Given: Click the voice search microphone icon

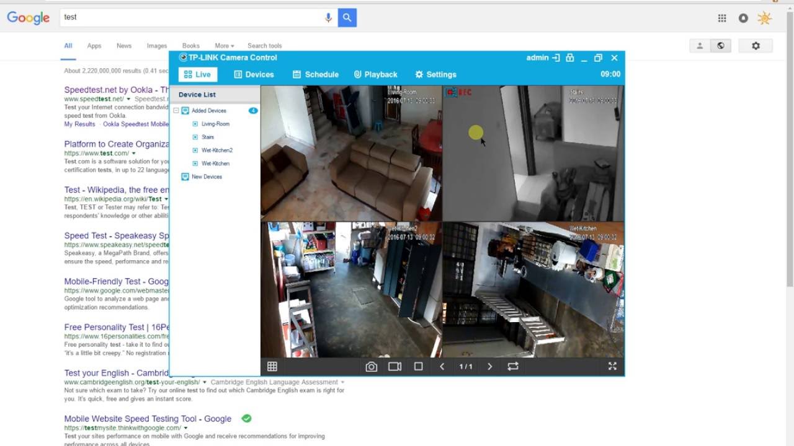Looking at the screenshot, I should 328,17.
